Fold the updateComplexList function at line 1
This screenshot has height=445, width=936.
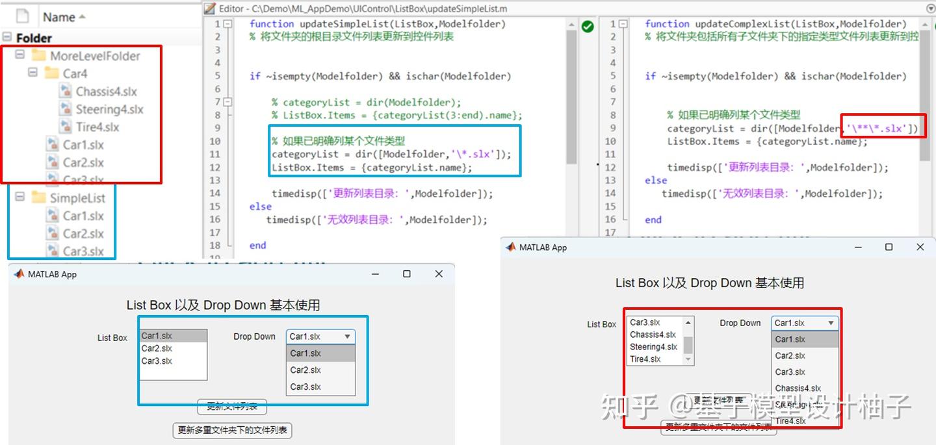(x=623, y=23)
